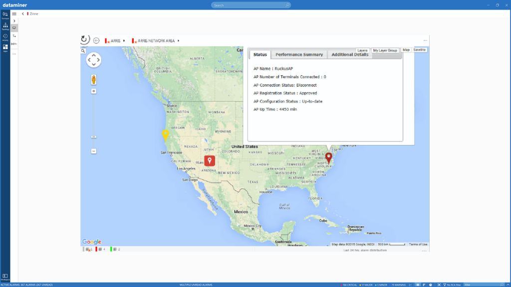The width and height of the screenshot is (511, 287).
Task: Open the No RCA filter dropdown
Action: coord(452,285)
